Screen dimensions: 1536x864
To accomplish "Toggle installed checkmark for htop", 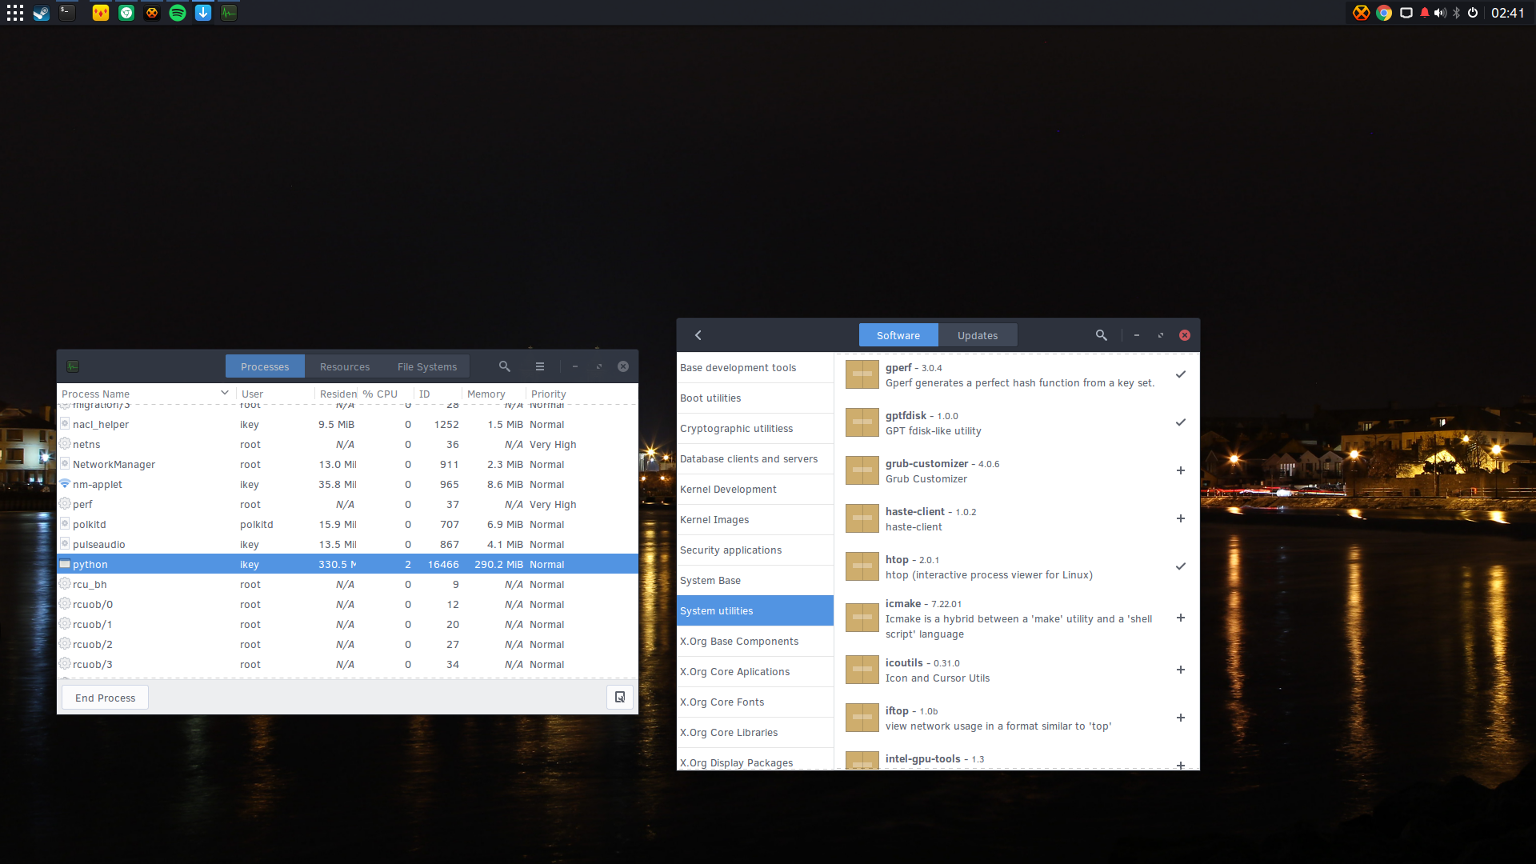I will click(1181, 566).
